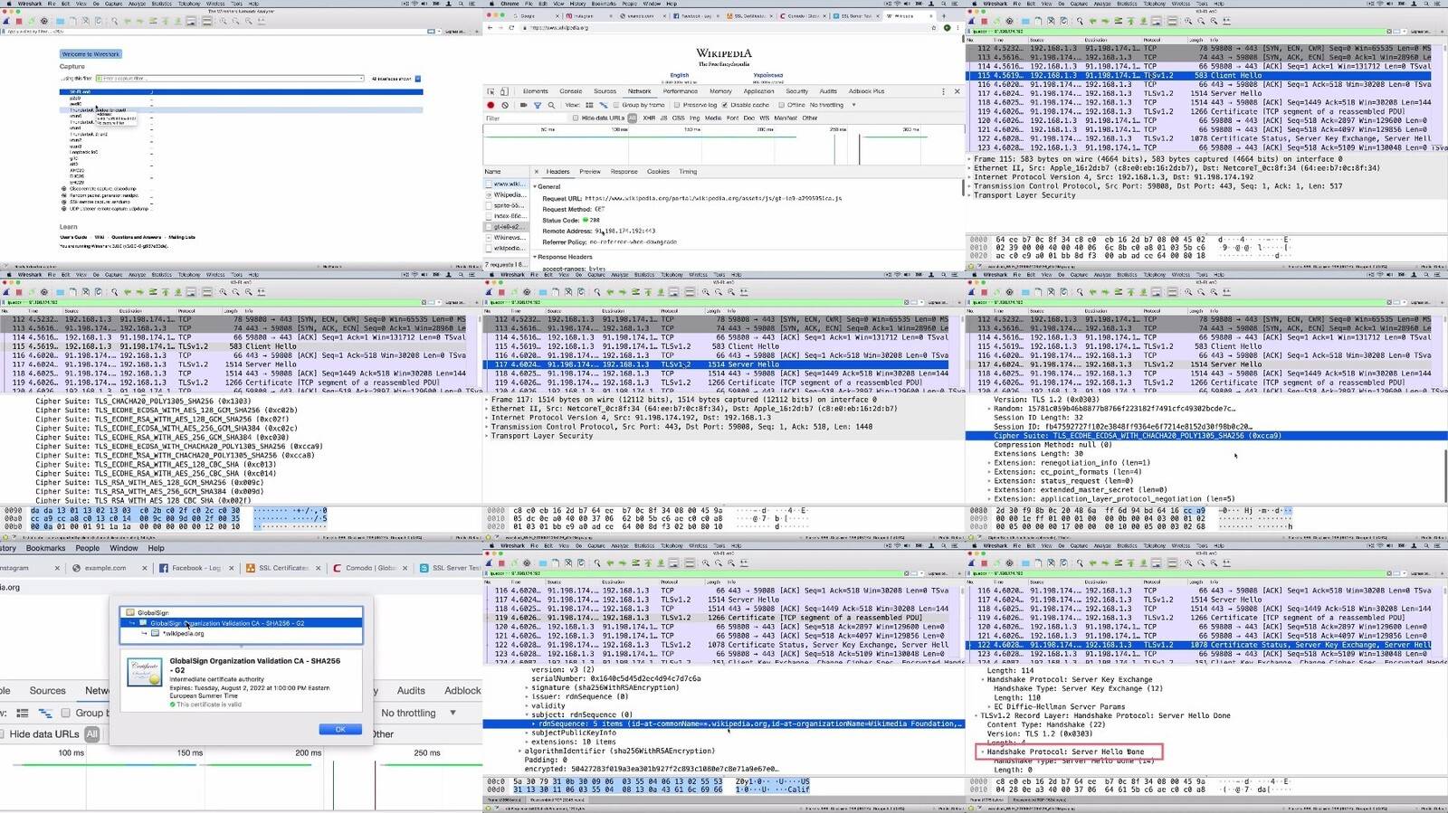Open Preview tab of request details
This screenshot has width=1448, height=813.
(x=590, y=171)
